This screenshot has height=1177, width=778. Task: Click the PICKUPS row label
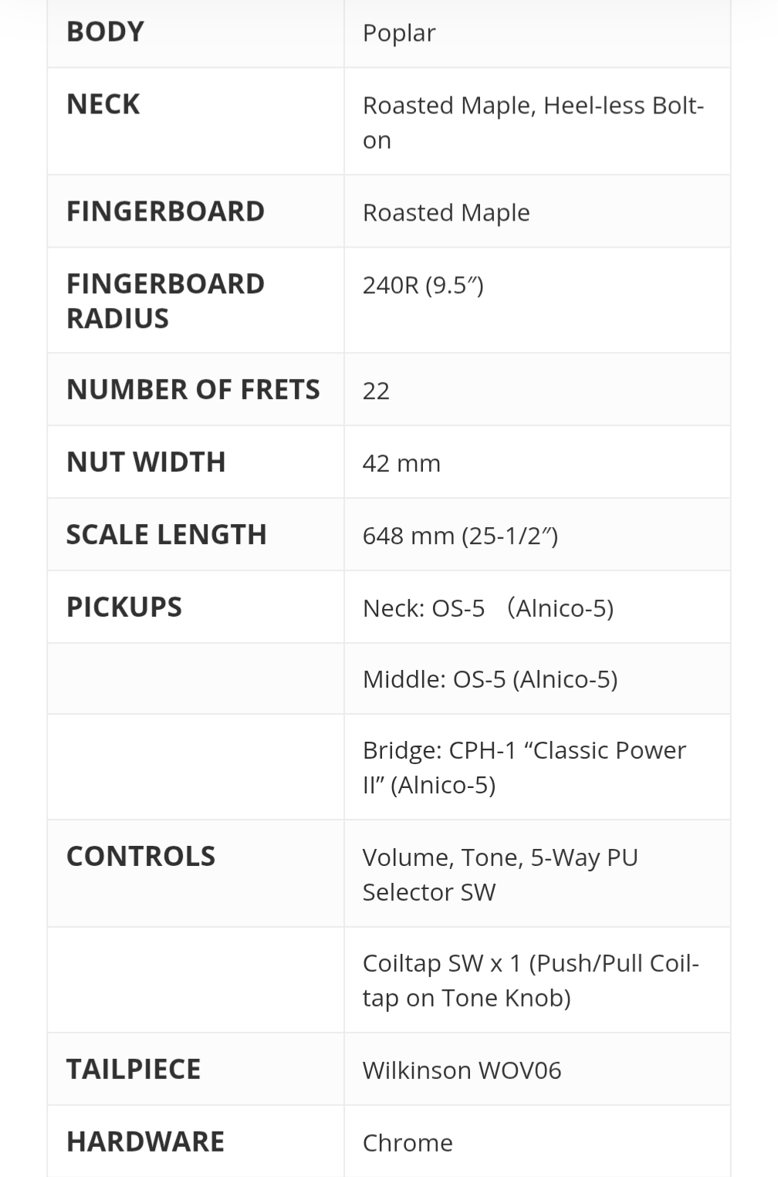(x=124, y=607)
